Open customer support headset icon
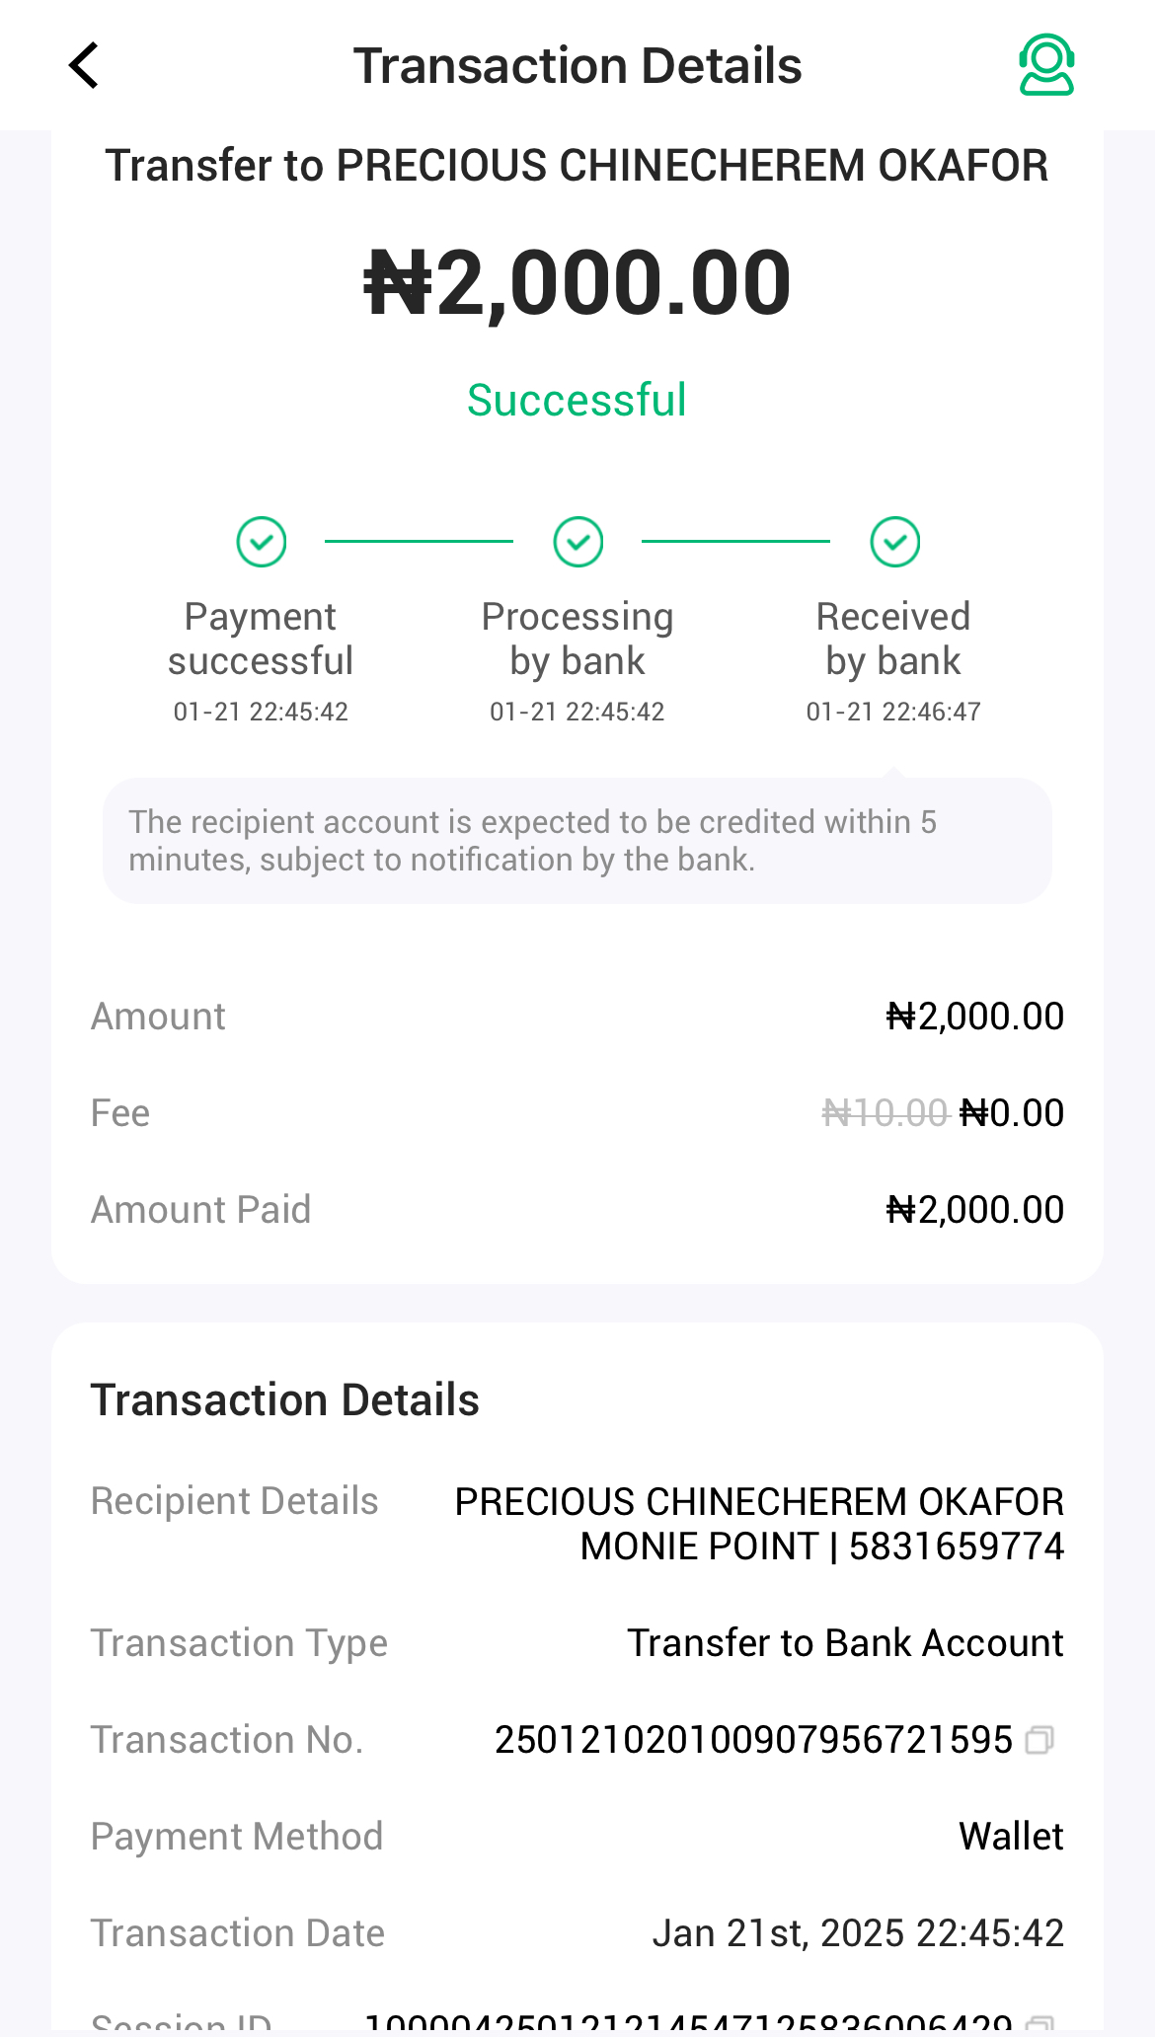This screenshot has width=1155, height=2037. [1046, 65]
